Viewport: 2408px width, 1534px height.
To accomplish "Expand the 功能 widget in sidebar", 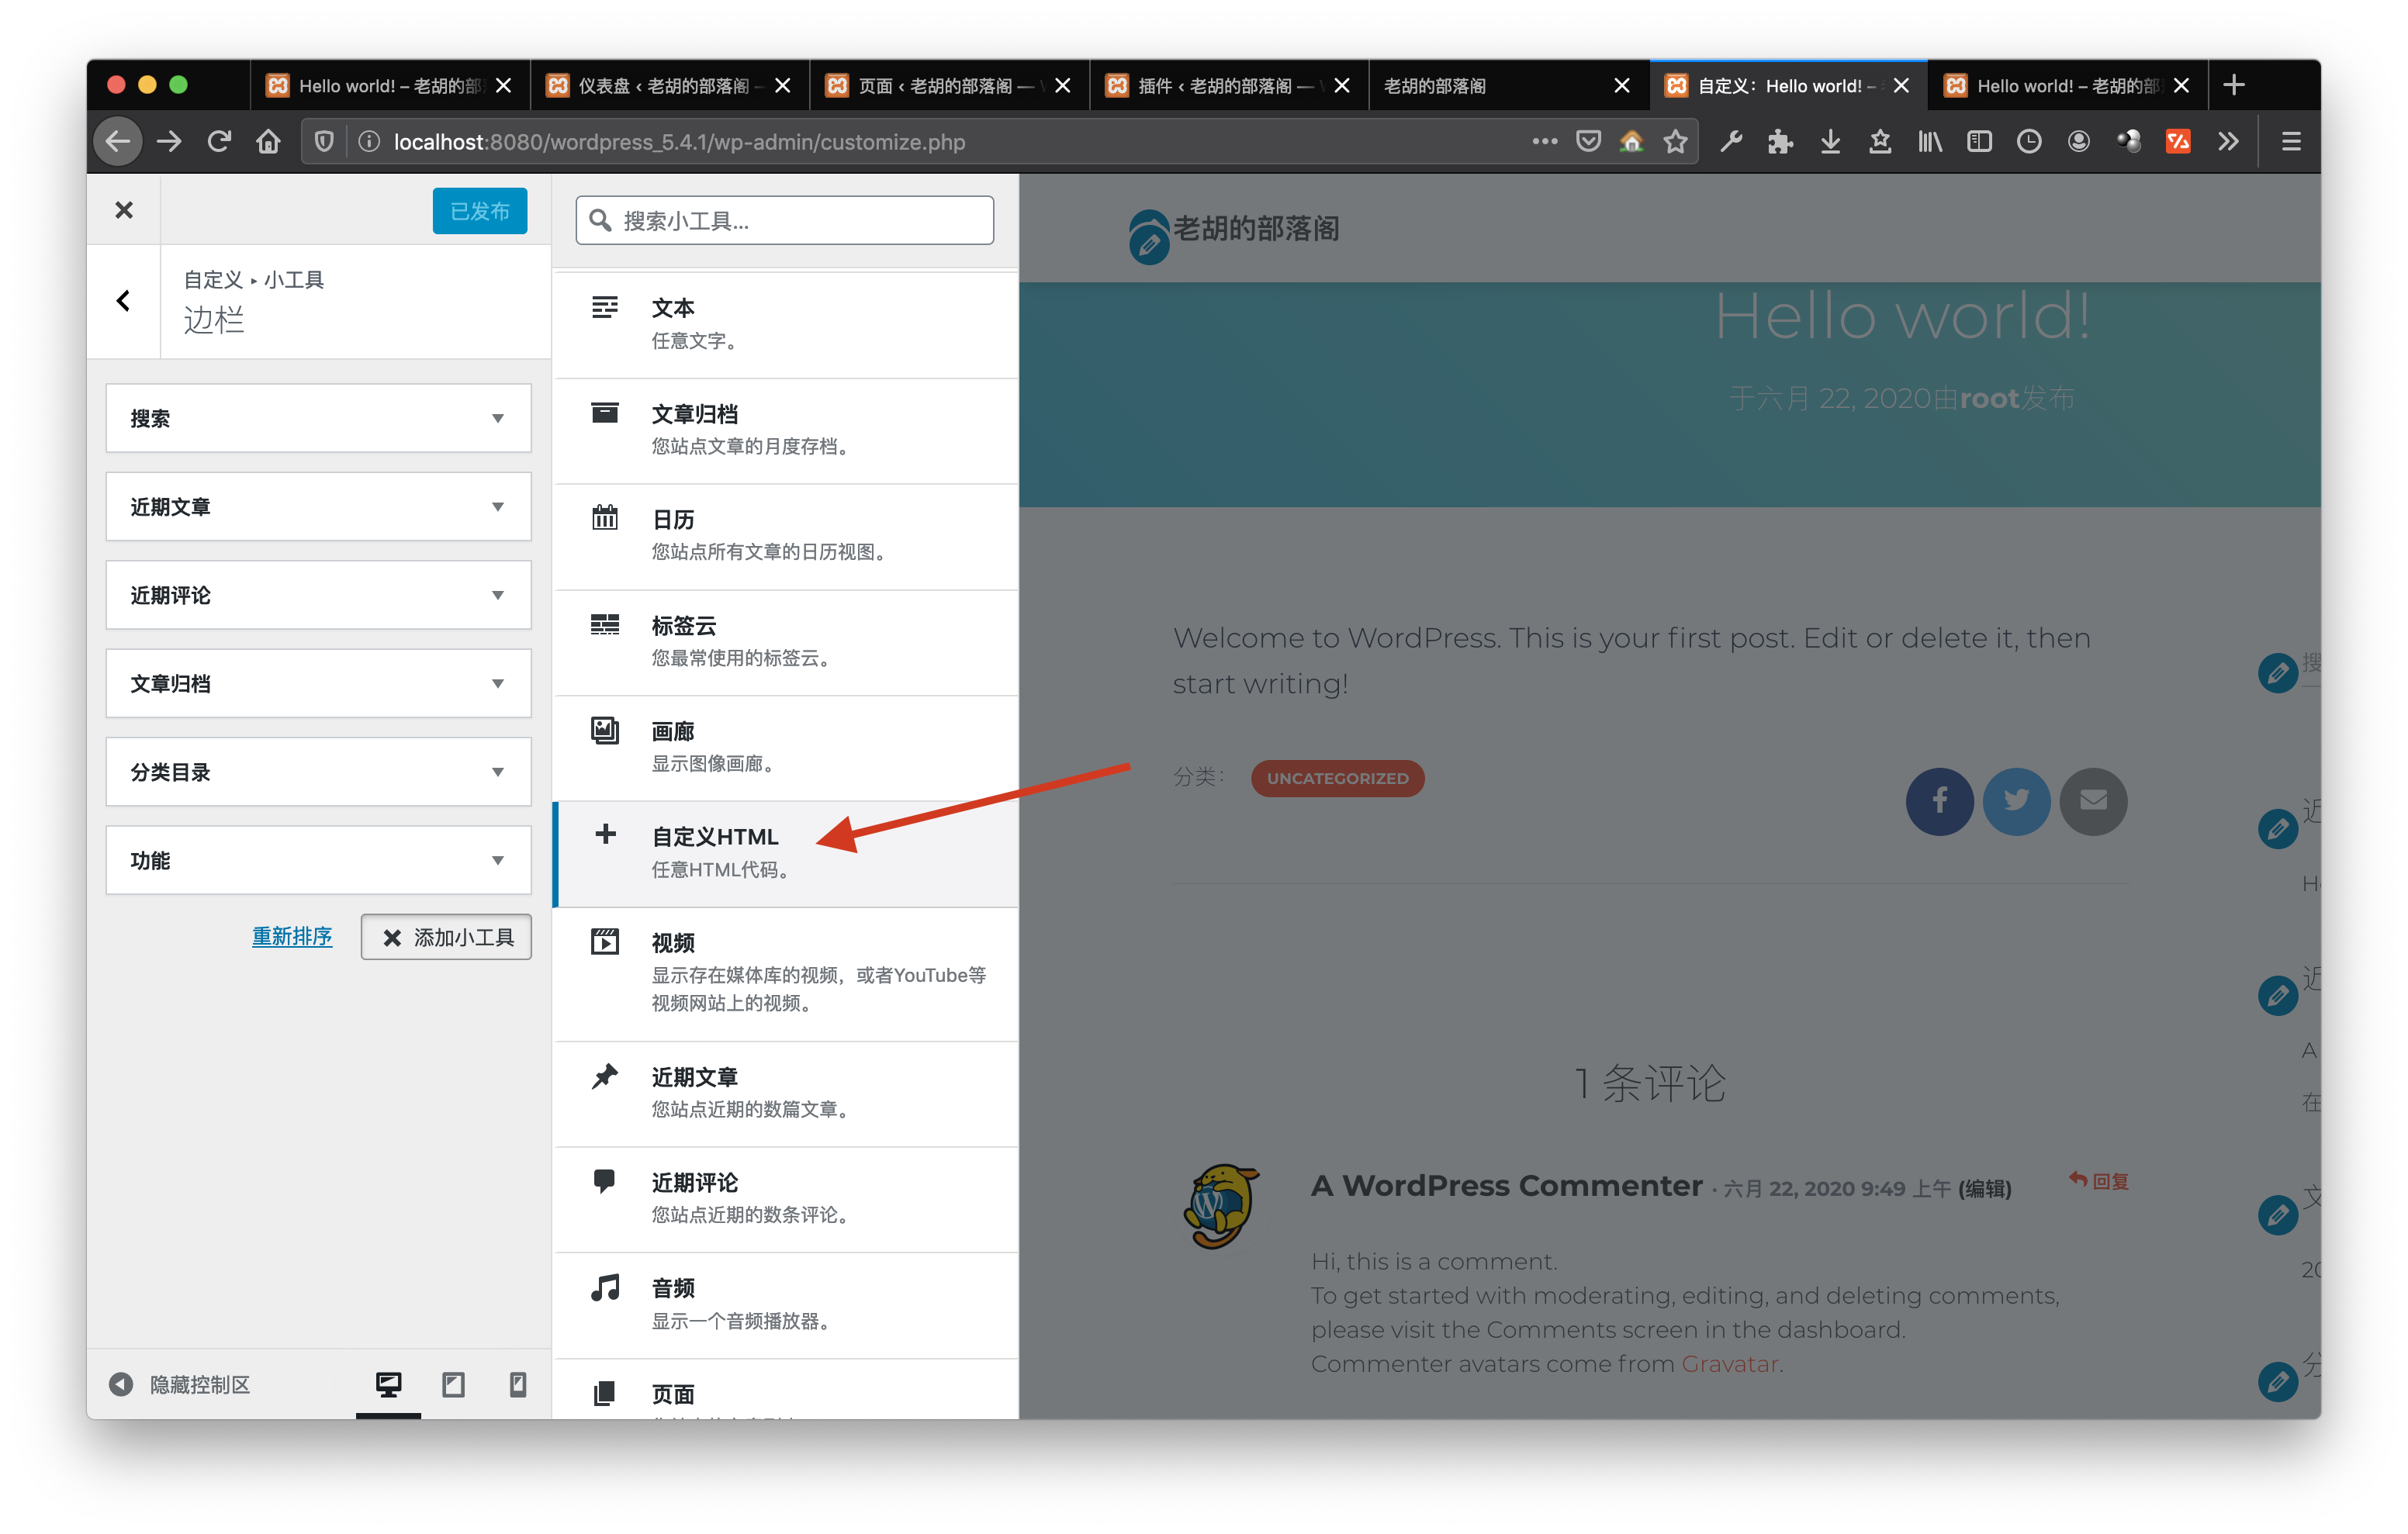I will coord(318,860).
